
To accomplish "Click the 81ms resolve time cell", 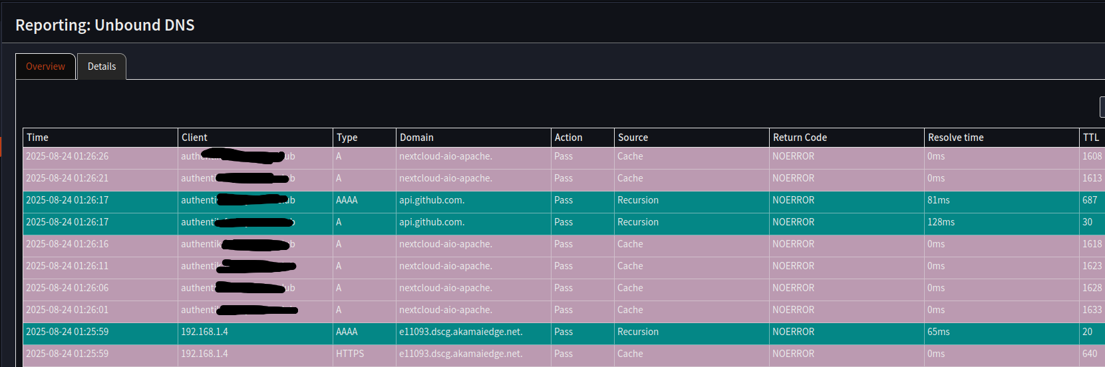I will pos(939,200).
